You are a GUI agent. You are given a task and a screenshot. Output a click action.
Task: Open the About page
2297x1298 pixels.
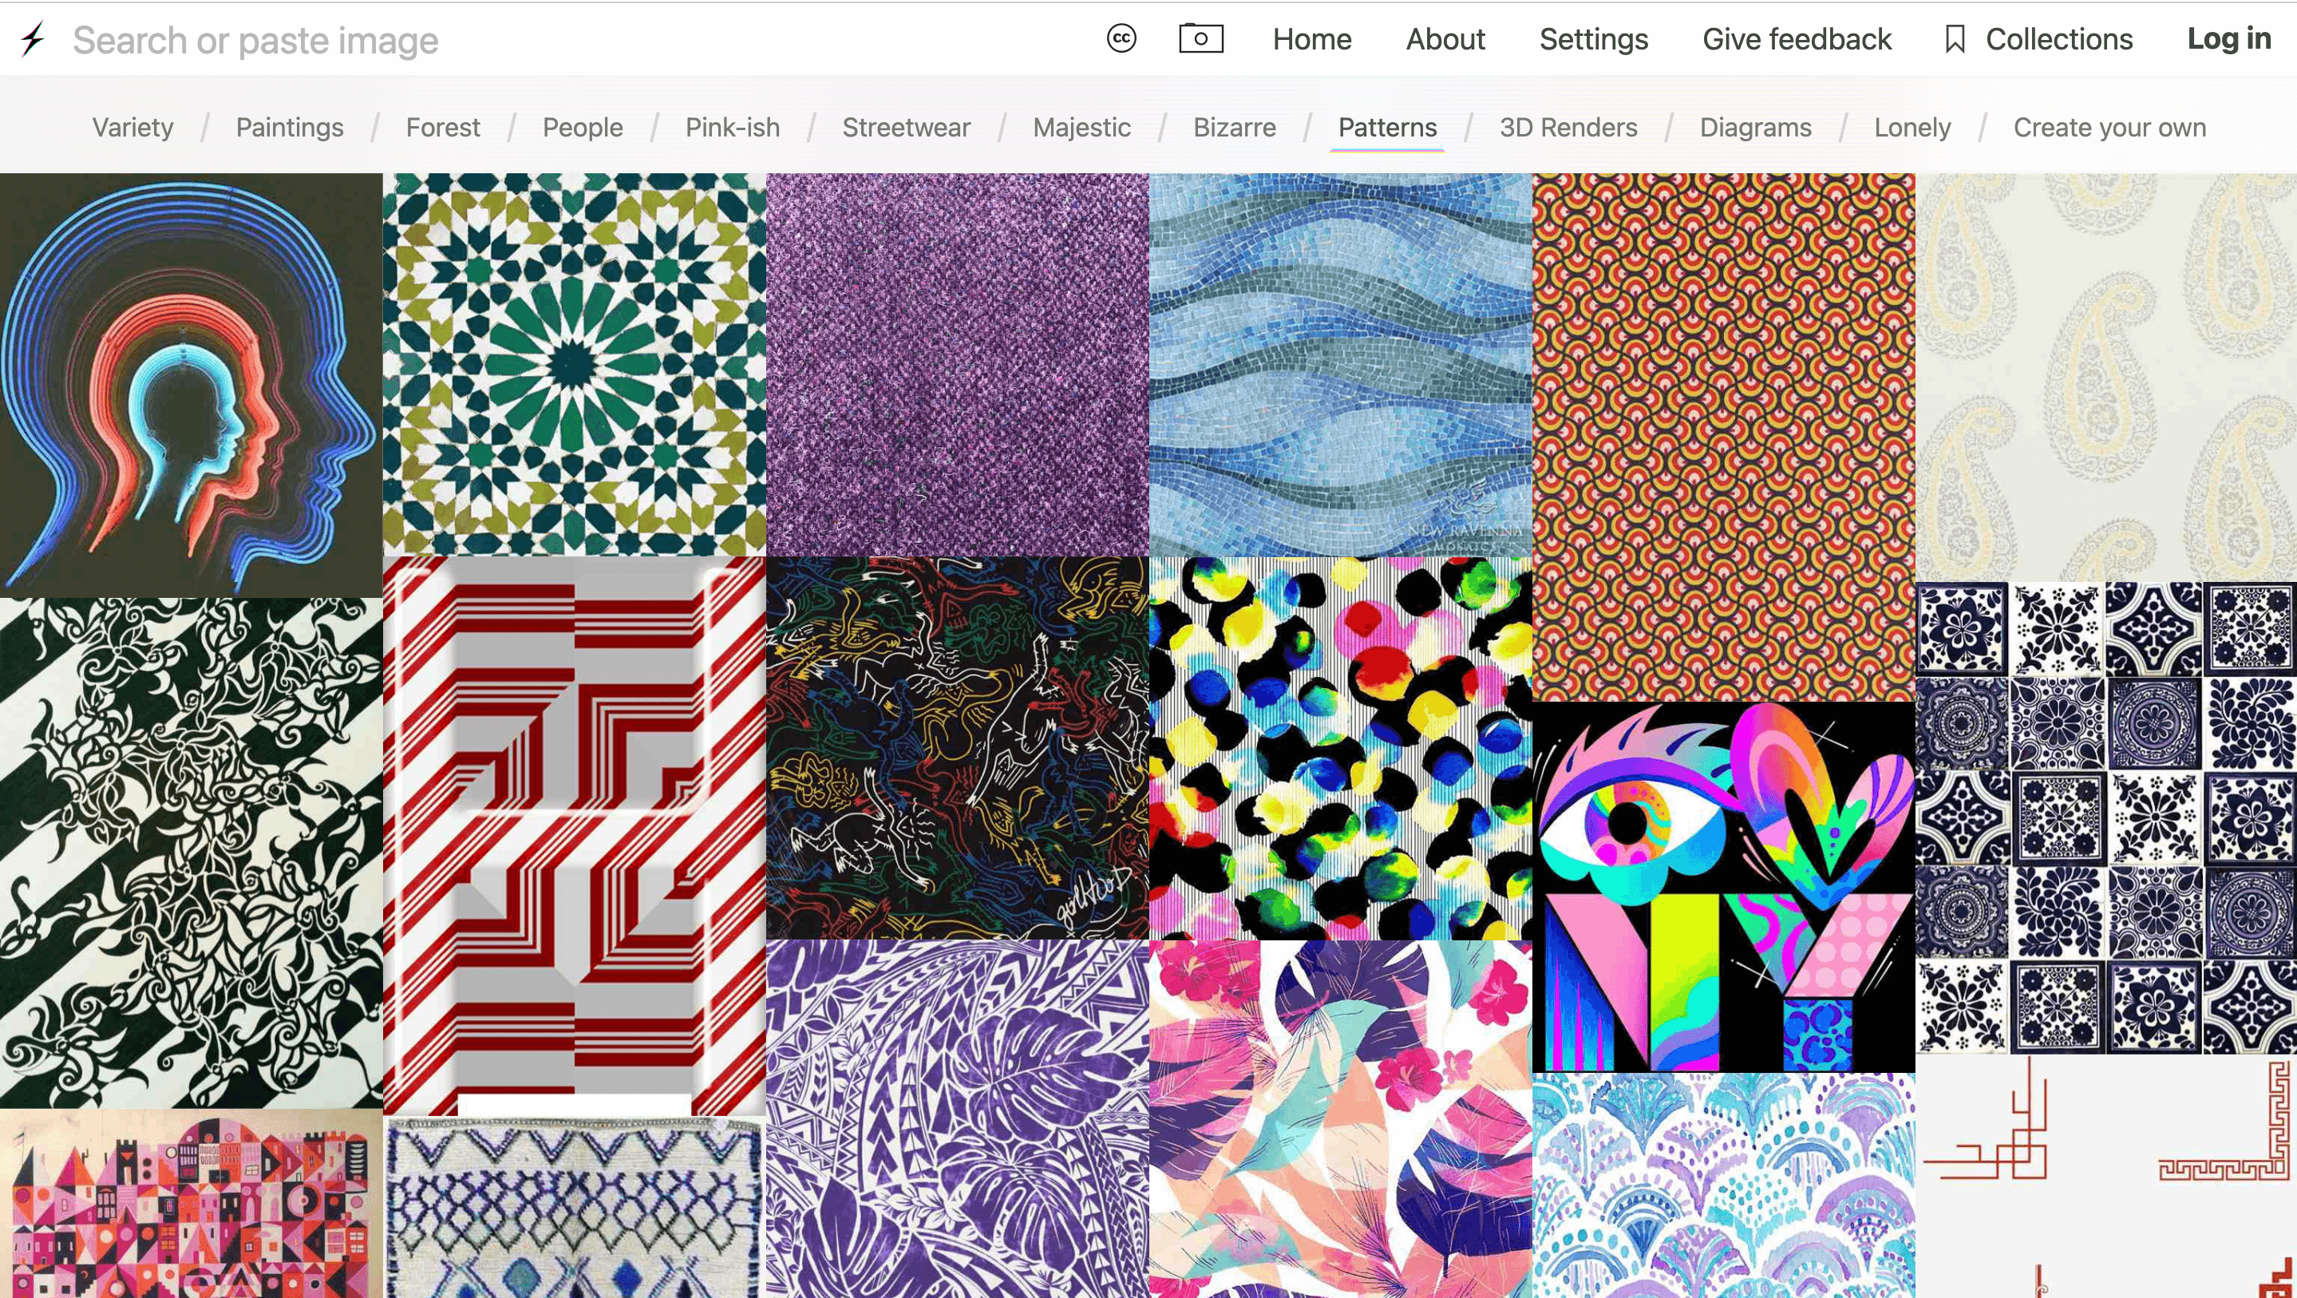tap(1445, 39)
